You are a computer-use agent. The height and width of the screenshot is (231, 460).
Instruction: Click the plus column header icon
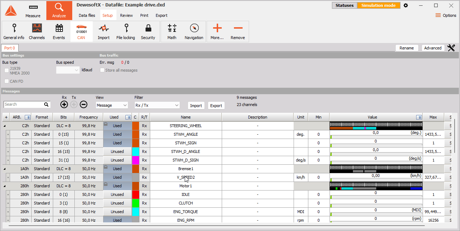click(x=6, y=117)
